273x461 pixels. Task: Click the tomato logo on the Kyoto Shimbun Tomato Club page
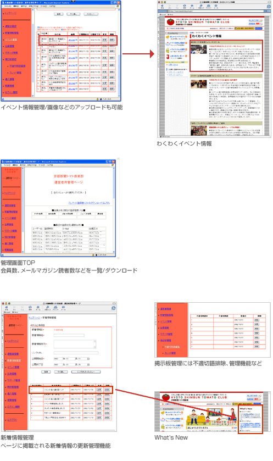pos(170,22)
